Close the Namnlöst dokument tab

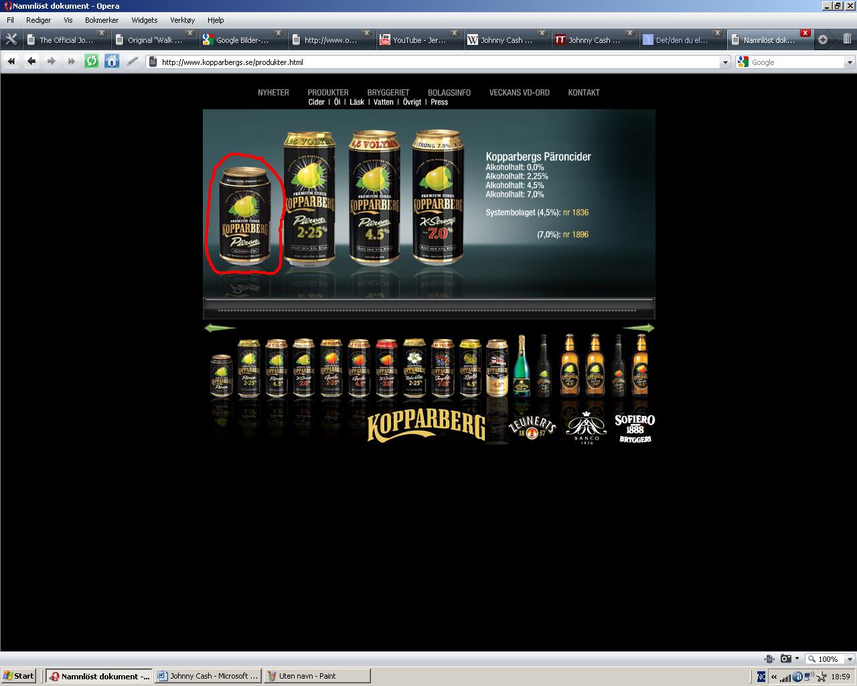coord(805,33)
